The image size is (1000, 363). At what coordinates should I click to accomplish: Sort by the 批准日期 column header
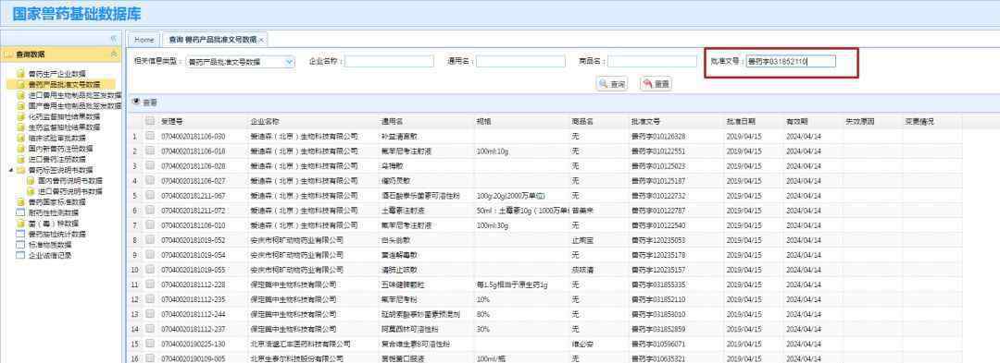741,121
